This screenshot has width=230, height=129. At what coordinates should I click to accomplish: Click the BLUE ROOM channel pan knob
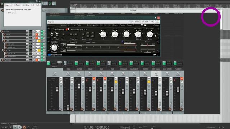tap(167, 73)
